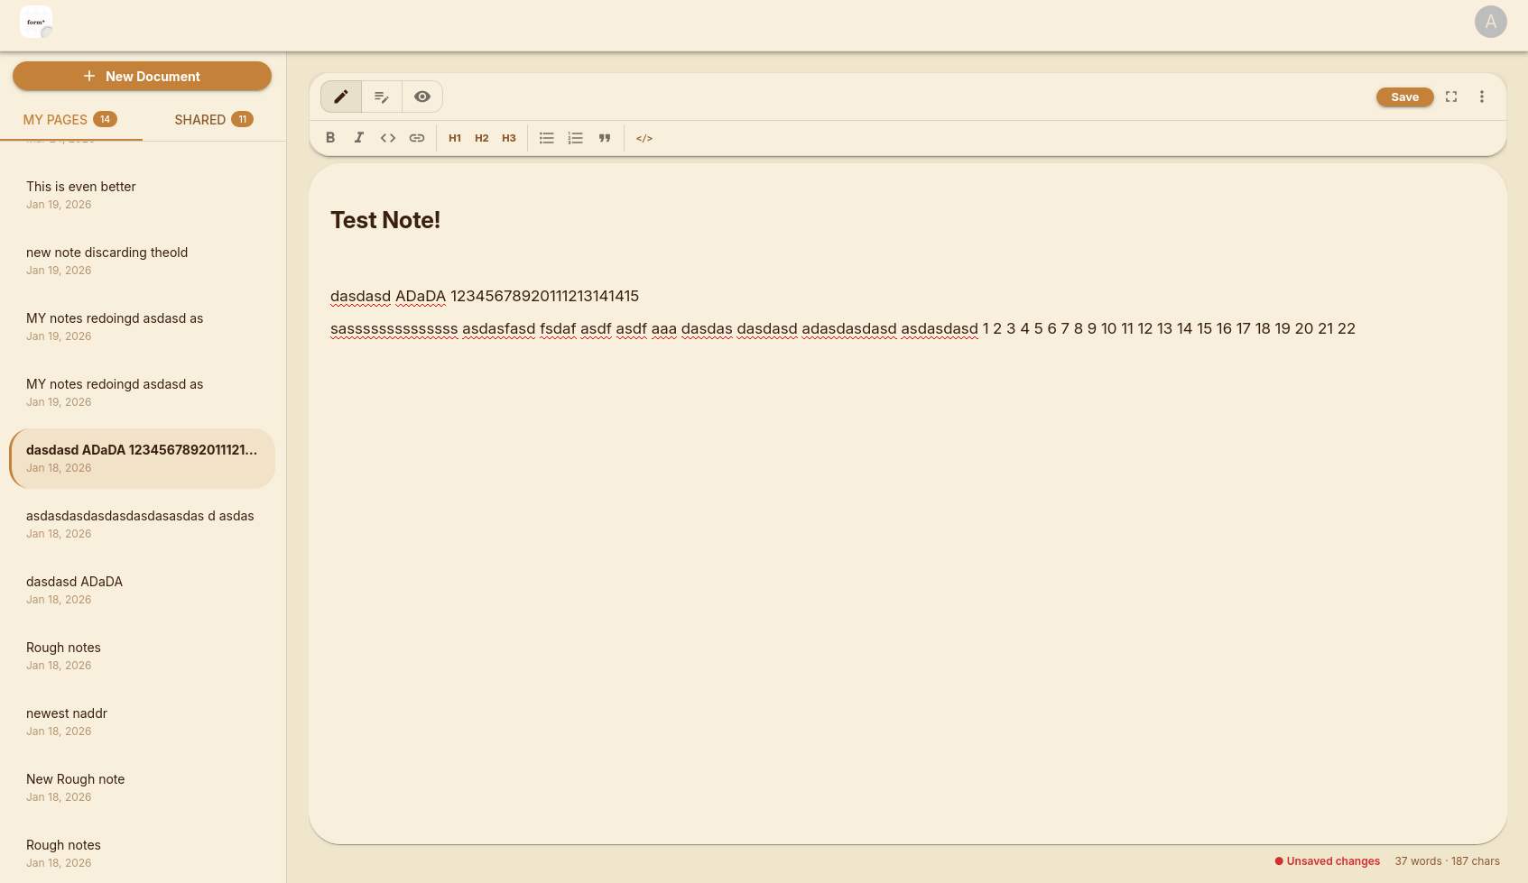Apply H1 heading style

point(455,138)
